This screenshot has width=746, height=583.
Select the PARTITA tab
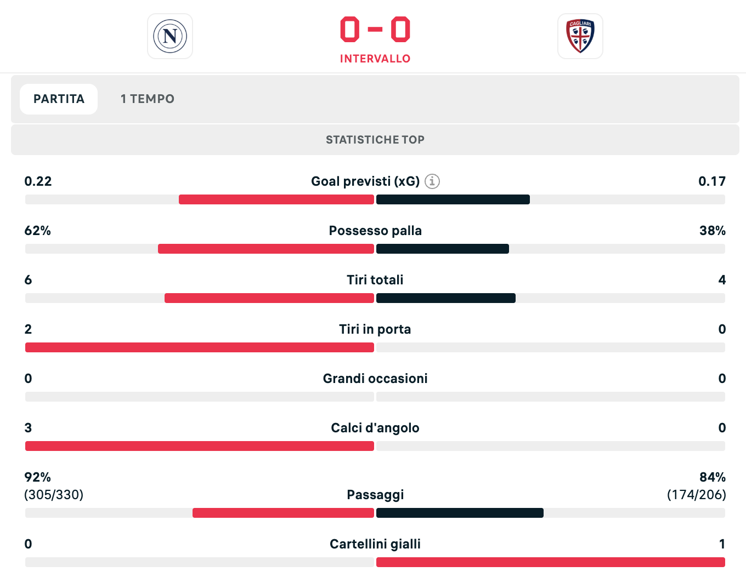click(x=59, y=99)
